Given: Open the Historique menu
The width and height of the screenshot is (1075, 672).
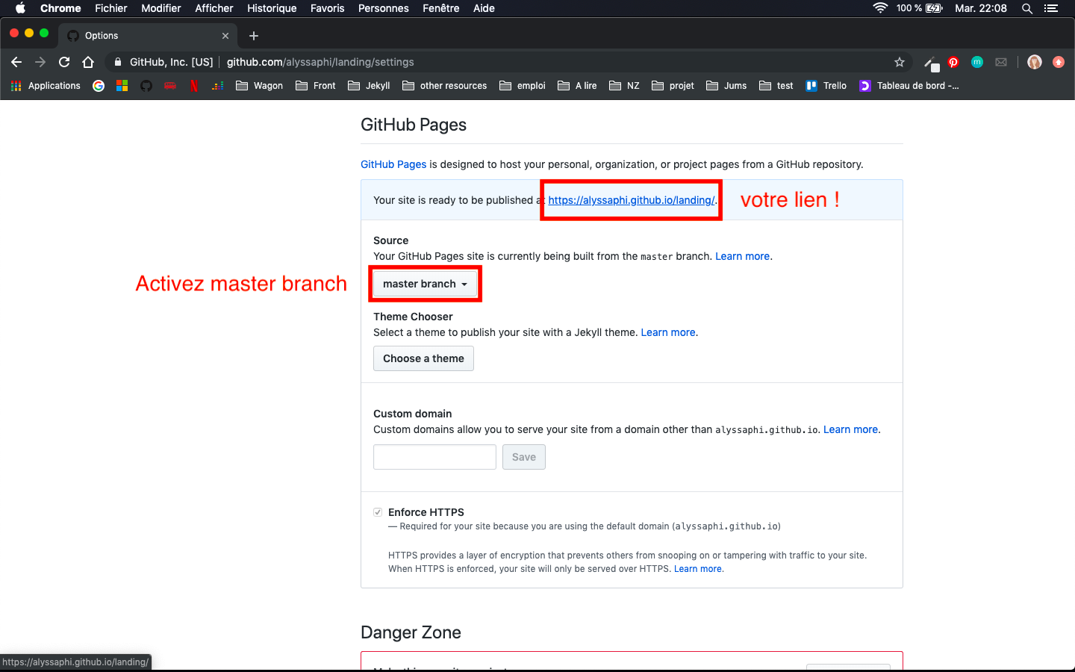Looking at the screenshot, I should (x=272, y=8).
